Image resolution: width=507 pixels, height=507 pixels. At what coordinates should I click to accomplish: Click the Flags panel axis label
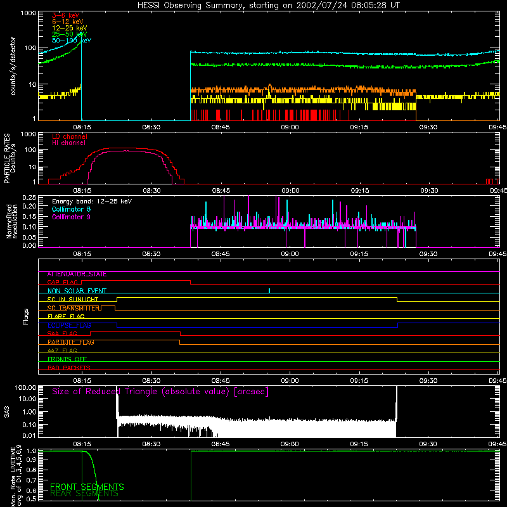click(x=26, y=316)
